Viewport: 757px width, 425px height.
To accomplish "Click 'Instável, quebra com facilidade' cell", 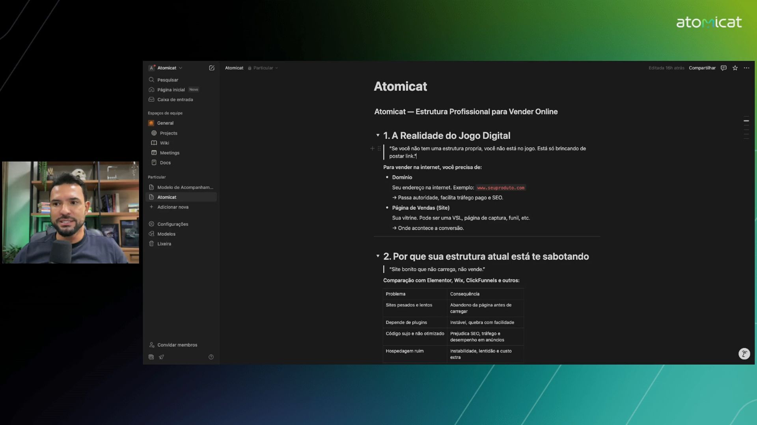I will click(x=485, y=322).
